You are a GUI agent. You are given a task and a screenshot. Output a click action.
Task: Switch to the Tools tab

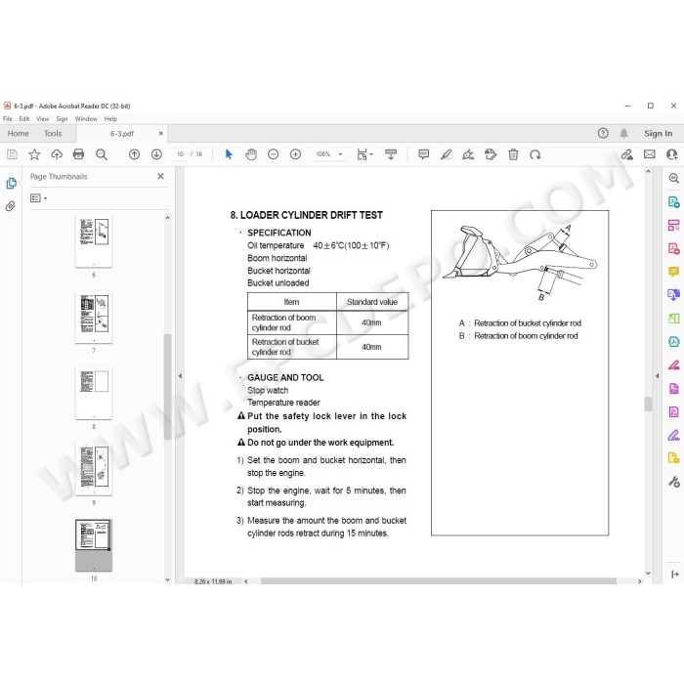(53, 134)
